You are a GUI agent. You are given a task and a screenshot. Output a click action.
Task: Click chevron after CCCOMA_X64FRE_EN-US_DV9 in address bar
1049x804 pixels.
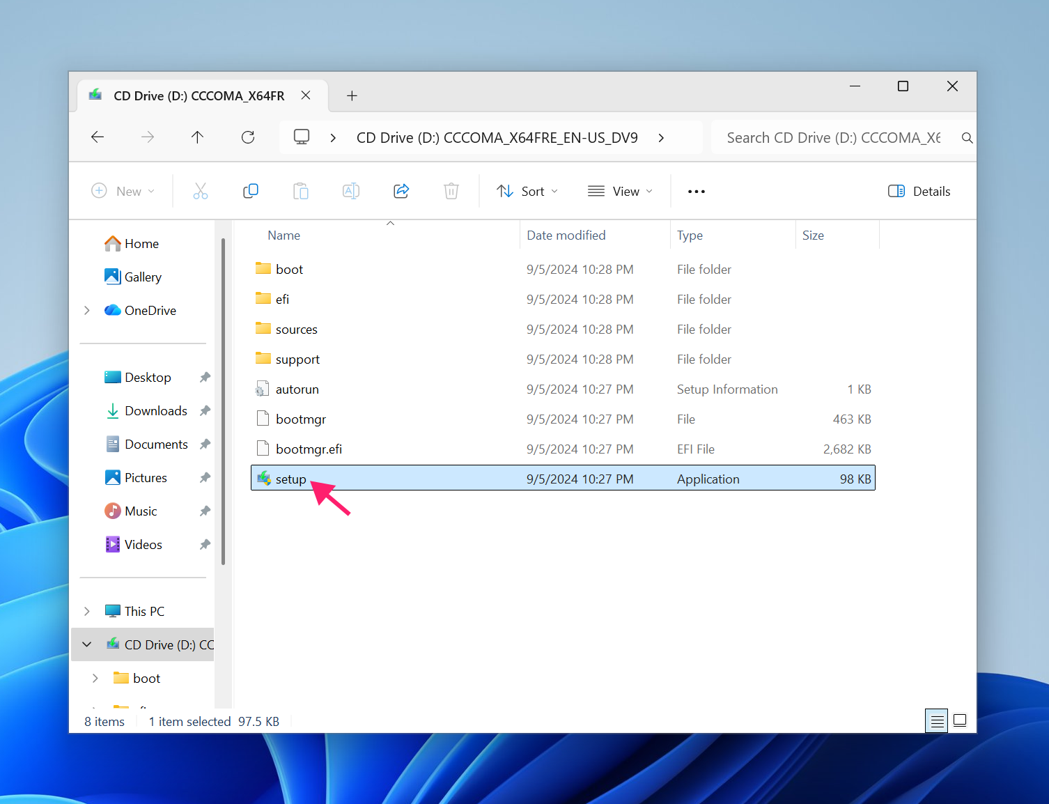click(661, 138)
